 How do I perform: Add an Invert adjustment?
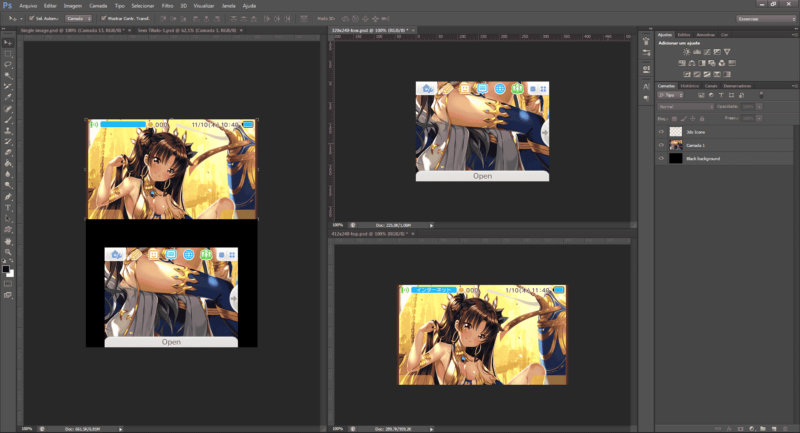687,74
